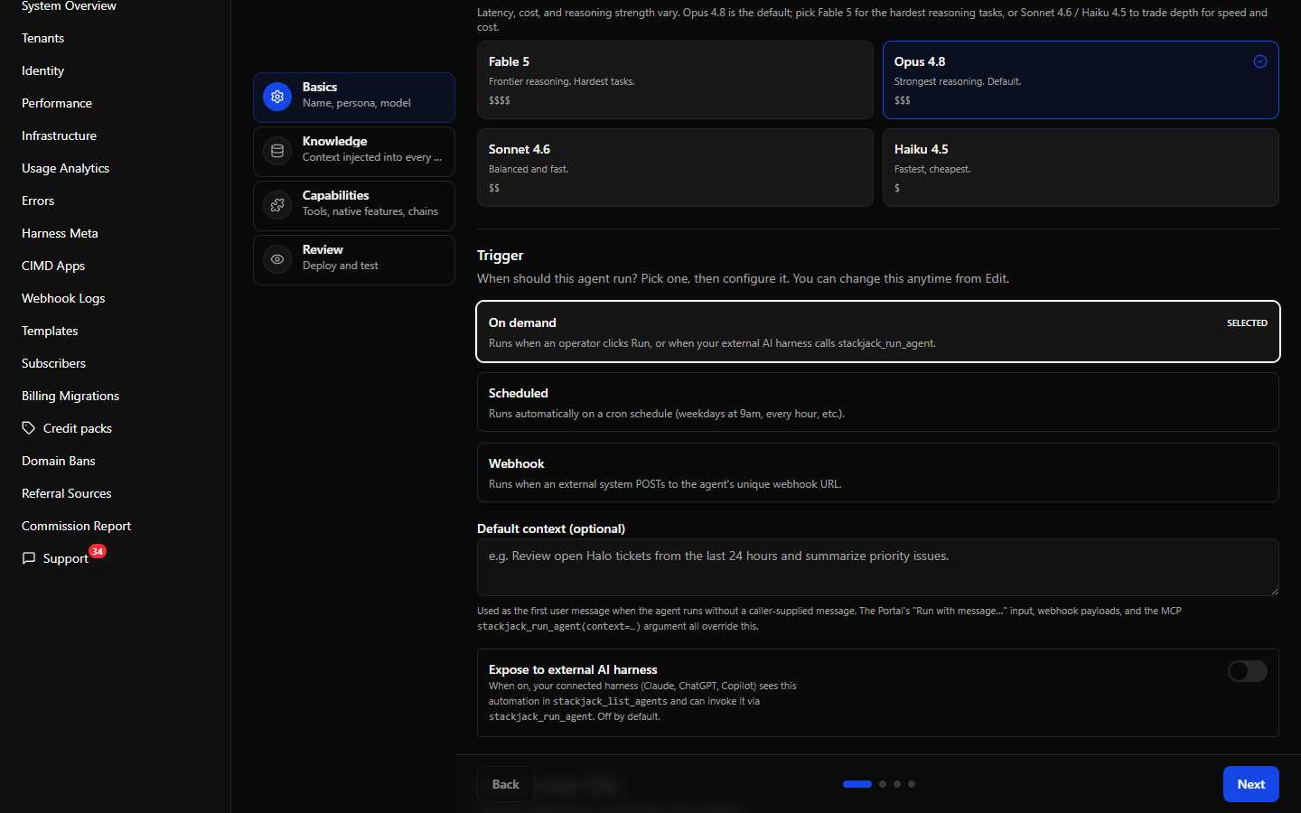Open the Knowledge wizard step
The image size is (1301, 813).
pyautogui.click(x=354, y=152)
